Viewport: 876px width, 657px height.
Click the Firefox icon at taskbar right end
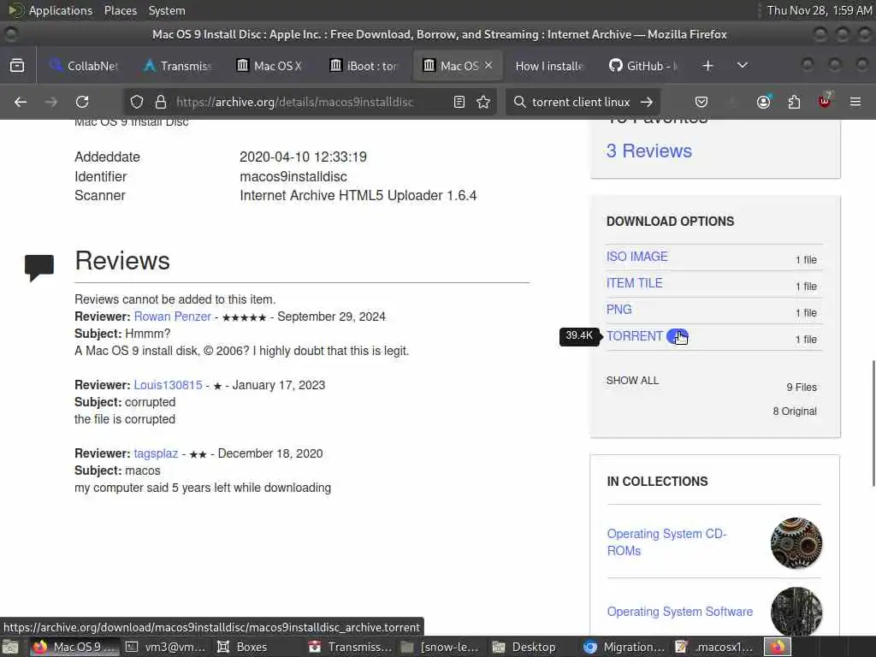(778, 647)
